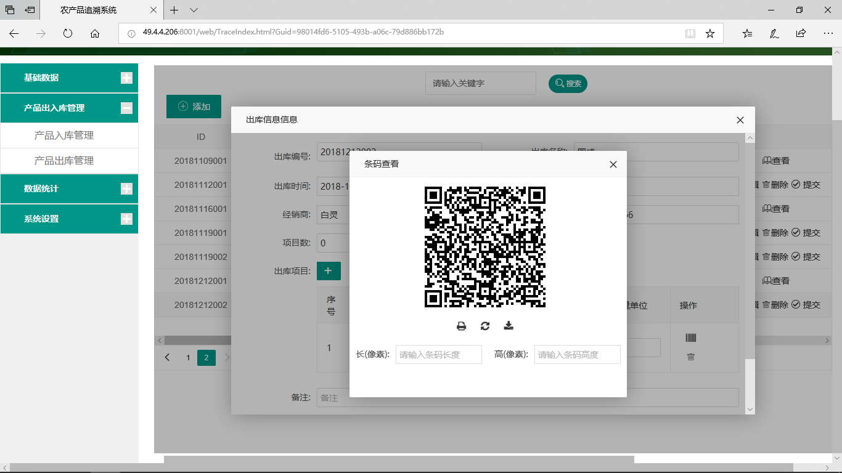Image resolution: width=842 pixels, height=473 pixels.
Task: Click 删除 for row 20181212002
Action: coord(775,305)
